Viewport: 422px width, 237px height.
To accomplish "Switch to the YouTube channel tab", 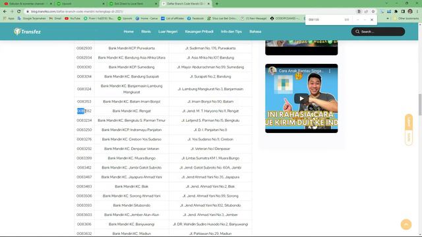I will 27,4.
